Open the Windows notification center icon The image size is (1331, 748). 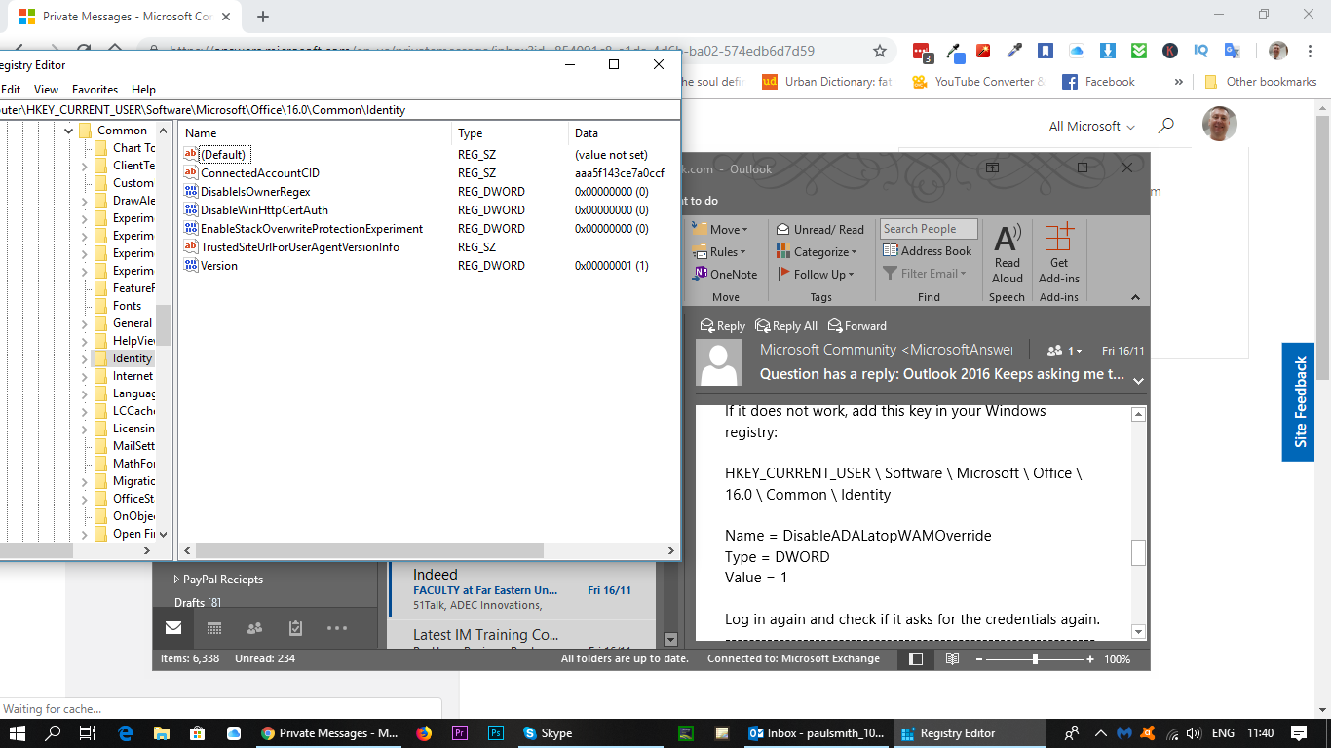(1299, 733)
